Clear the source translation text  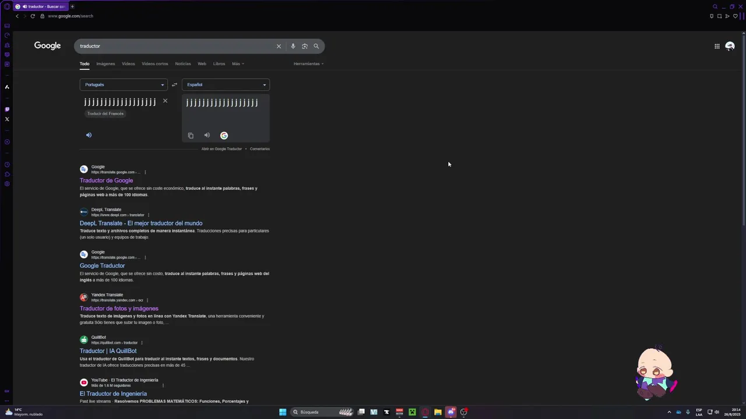coord(165,101)
